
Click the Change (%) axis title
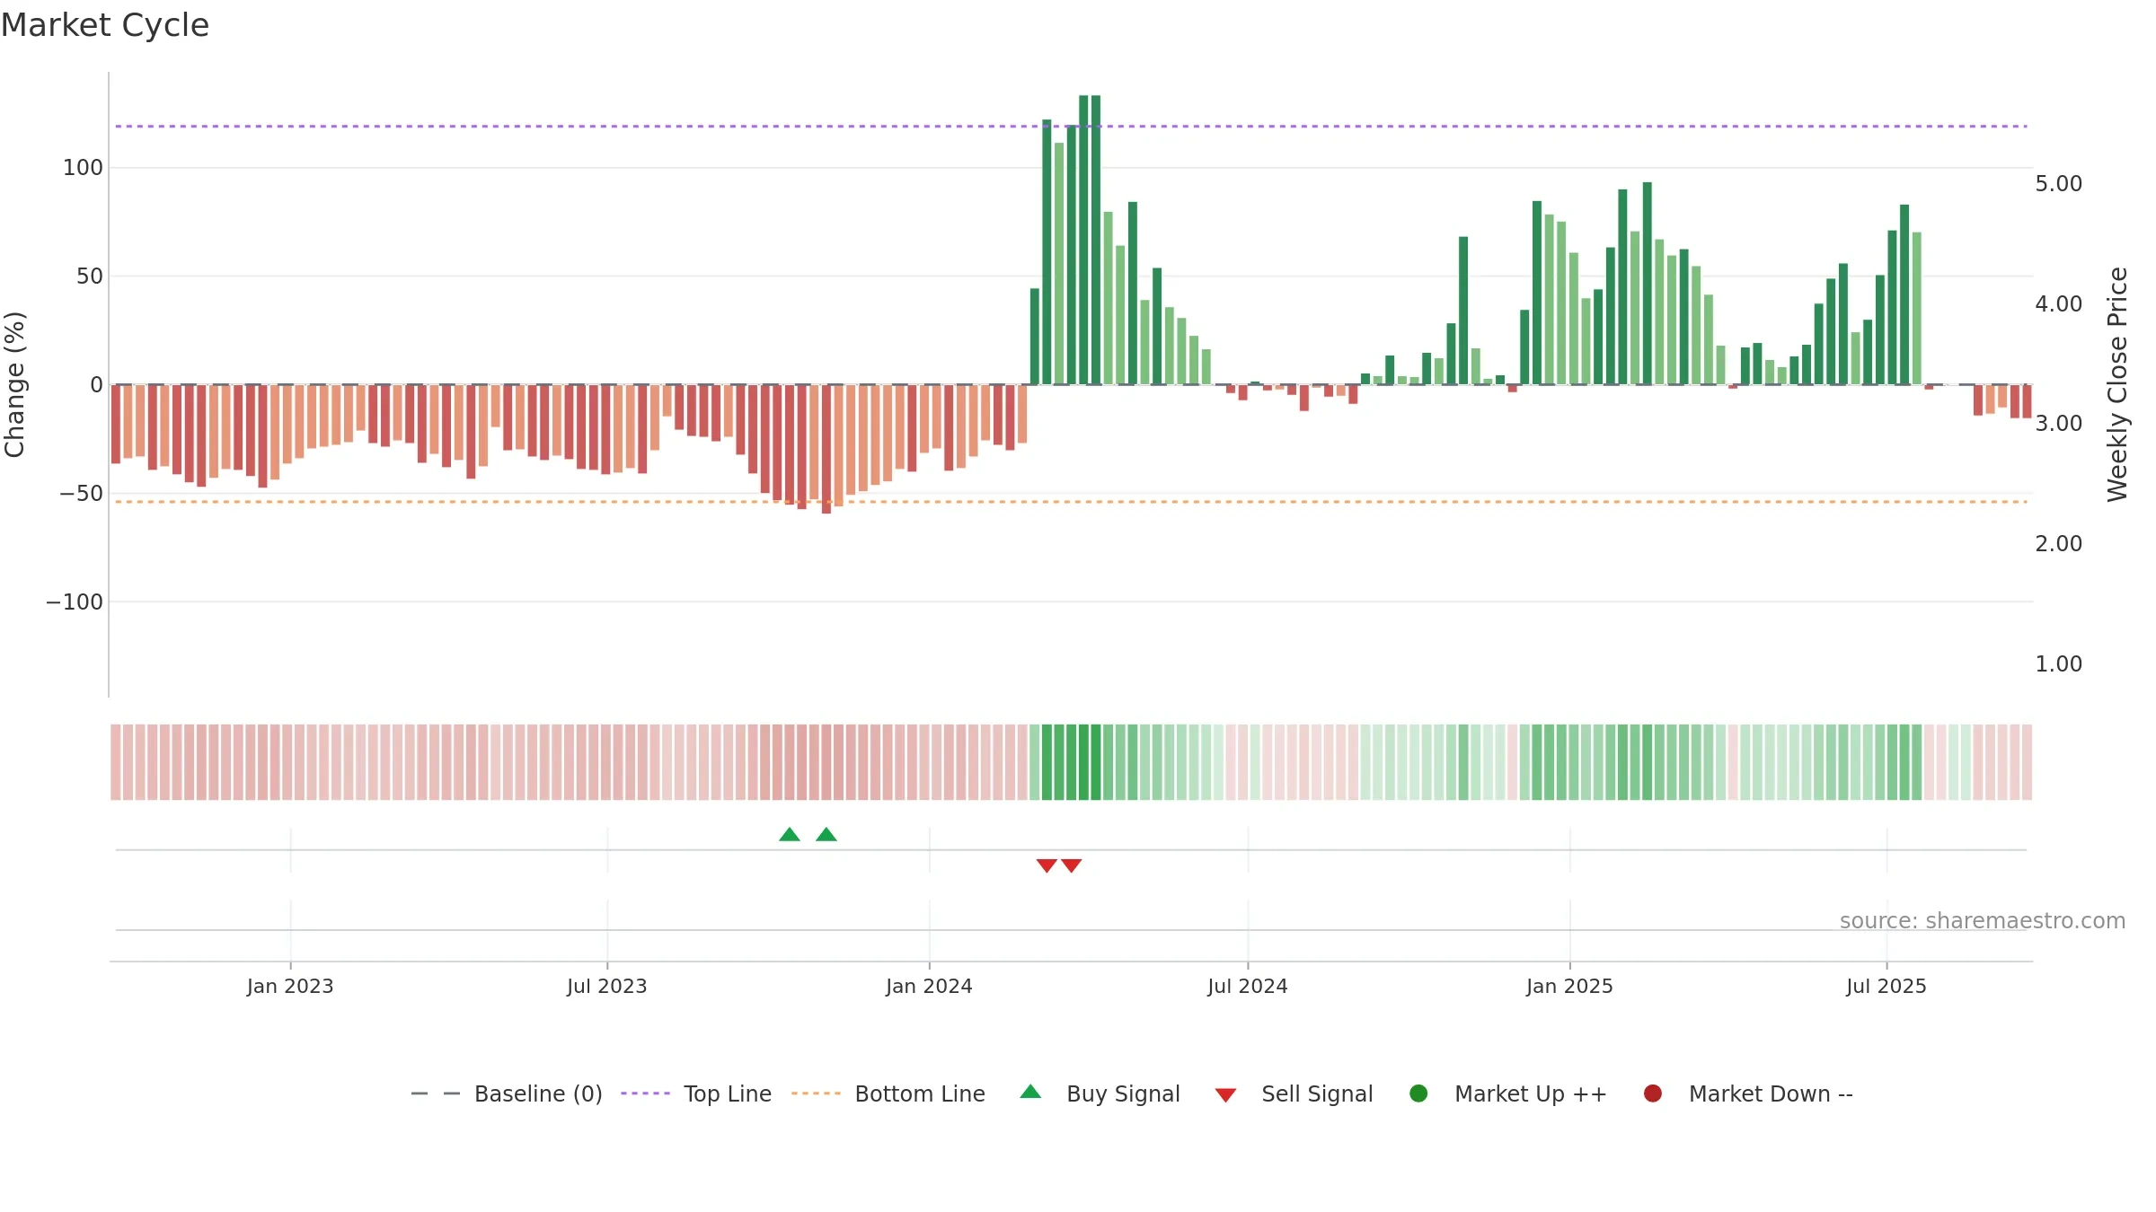pyautogui.click(x=15, y=384)
